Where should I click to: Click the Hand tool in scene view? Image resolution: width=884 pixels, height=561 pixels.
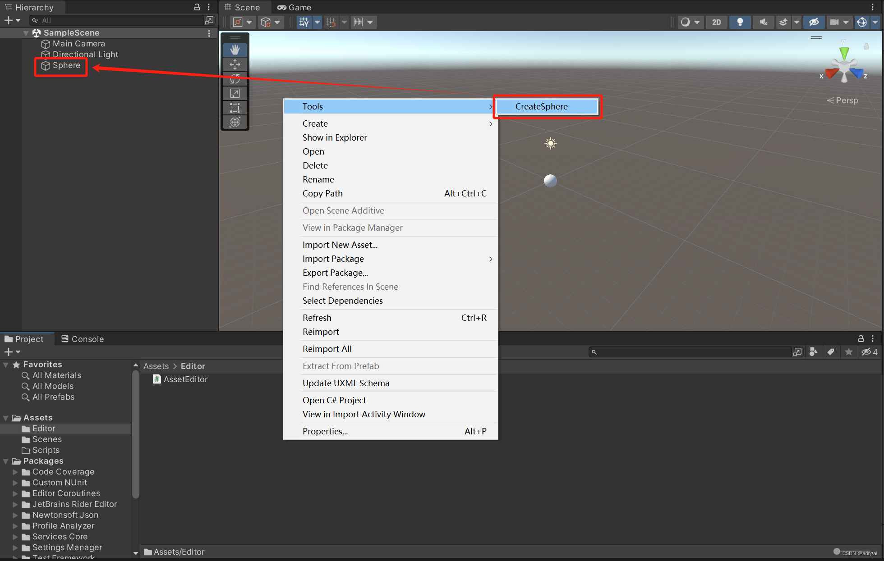tap(235, 49)
